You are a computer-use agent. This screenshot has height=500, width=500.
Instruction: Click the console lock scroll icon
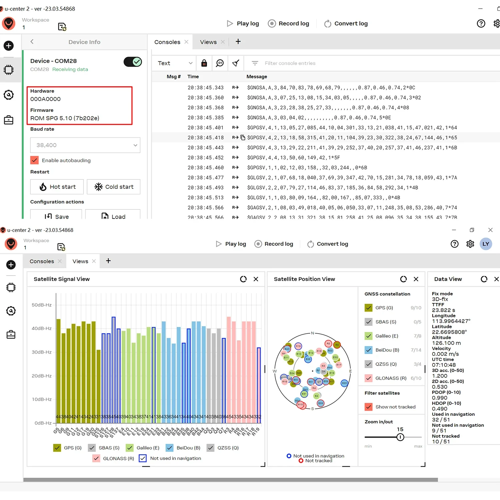point(204,63)
